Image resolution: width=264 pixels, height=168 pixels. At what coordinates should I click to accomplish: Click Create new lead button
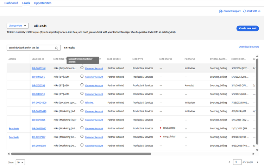(x=247, y=28)
